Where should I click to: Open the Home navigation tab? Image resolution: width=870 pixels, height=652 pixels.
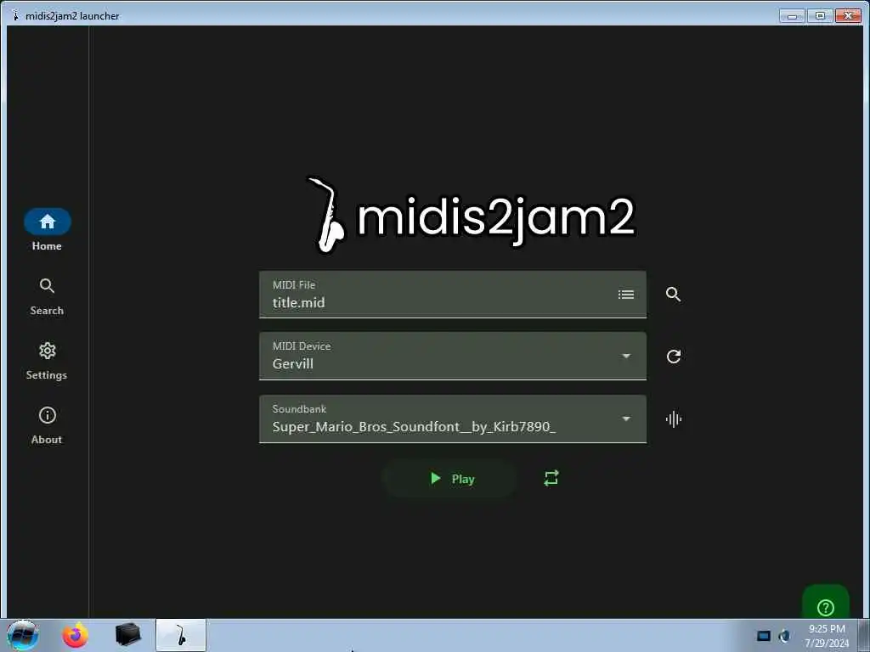(48, 231)
